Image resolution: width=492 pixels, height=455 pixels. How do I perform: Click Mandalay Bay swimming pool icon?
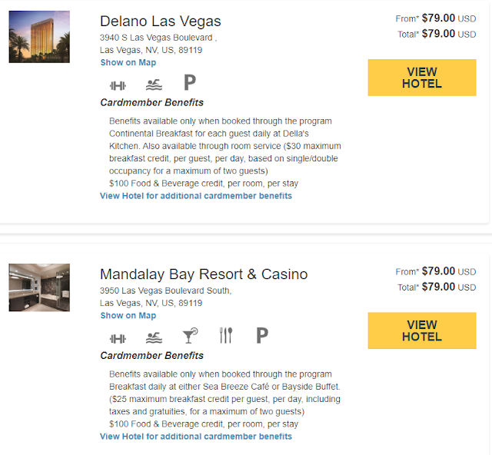pos(155,337)
